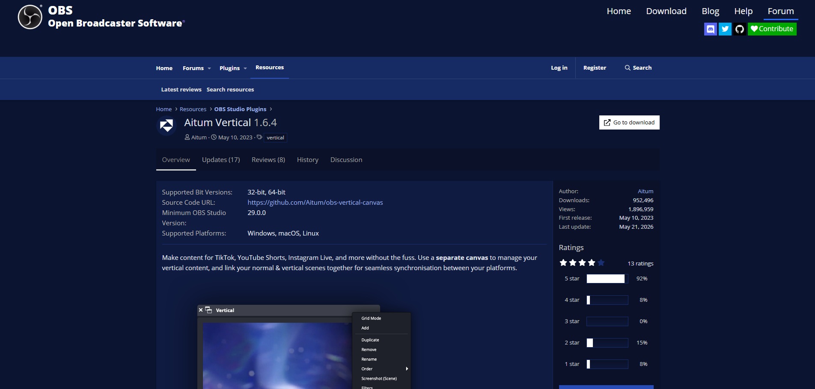This screenshot has width=815, height=389.
Task: Click the green Contribute button
Action: pyautogui.click(x=772, y=29)
